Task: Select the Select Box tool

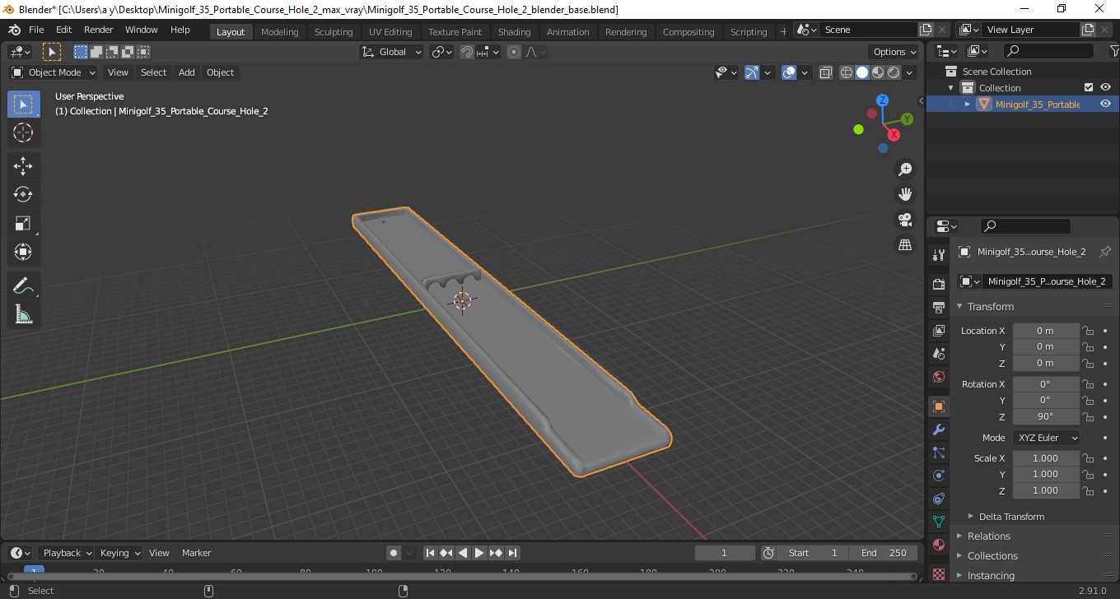Action: [x=23, y=104]
